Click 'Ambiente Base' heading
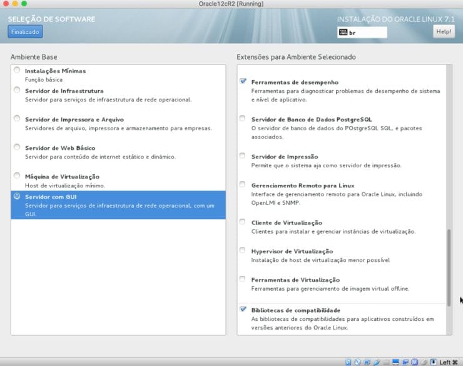The height and width of the screenshot is (366, 463). (34, 57)
